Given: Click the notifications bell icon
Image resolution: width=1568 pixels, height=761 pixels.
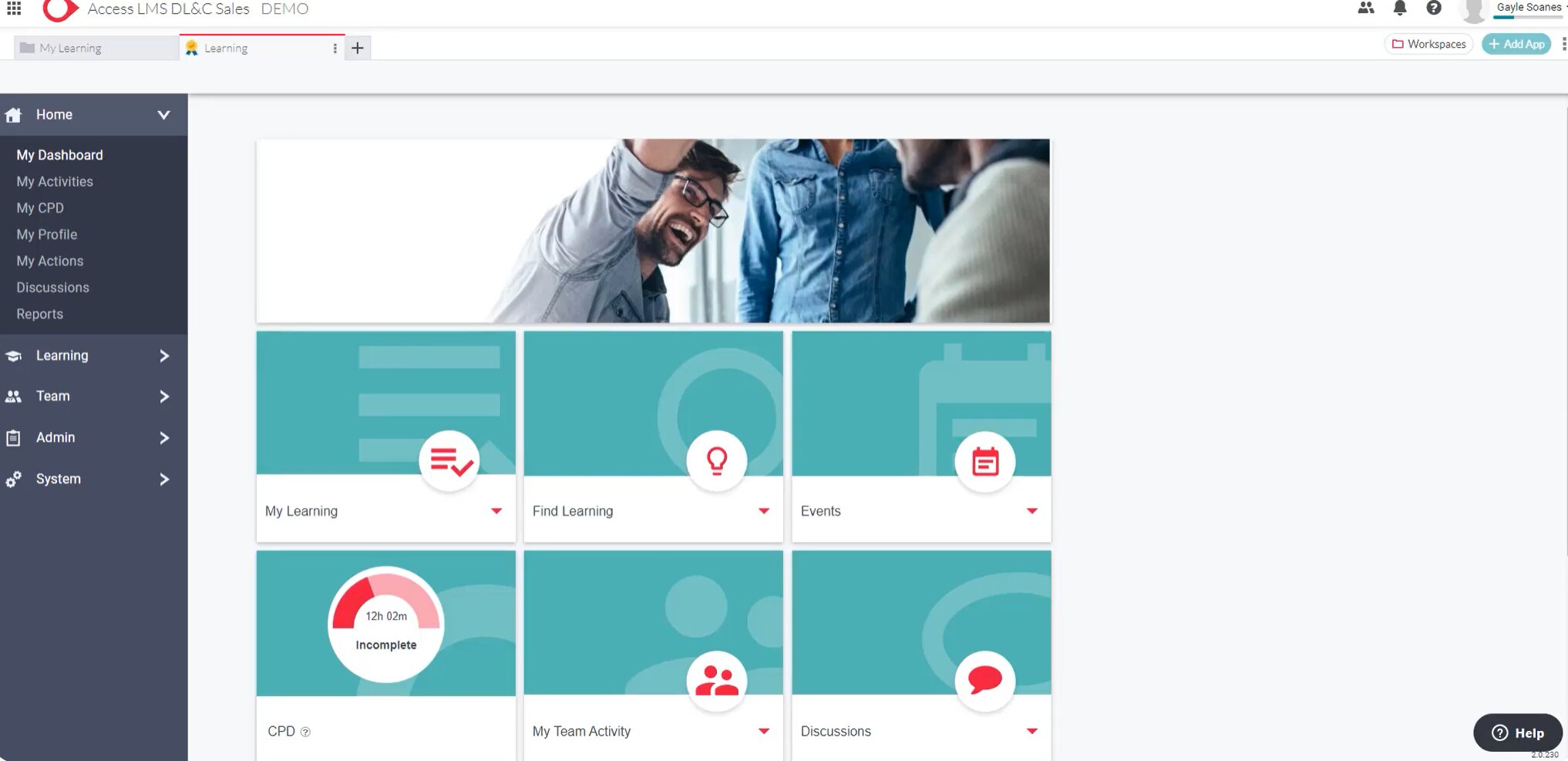Looking at the screenshot, I should click(x=1400, y=8).
